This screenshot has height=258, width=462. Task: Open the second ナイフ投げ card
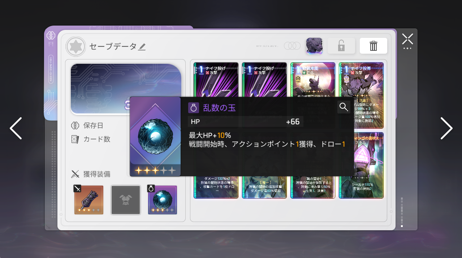tap(264, 80)
